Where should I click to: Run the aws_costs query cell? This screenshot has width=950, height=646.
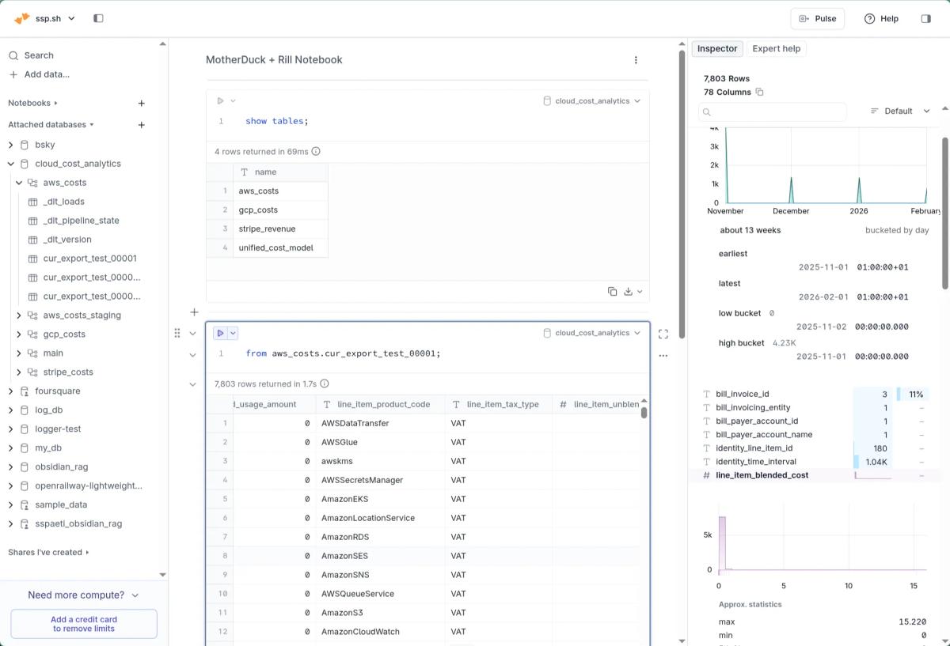point(221,334)
